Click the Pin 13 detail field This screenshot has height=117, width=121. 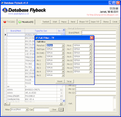coord(96,93)
